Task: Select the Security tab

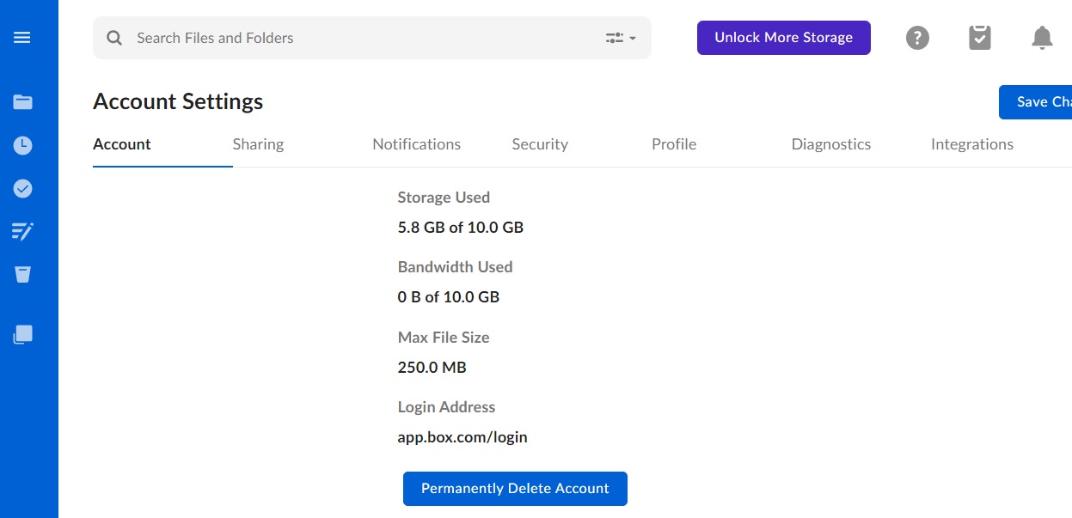Action: (540, 144)
